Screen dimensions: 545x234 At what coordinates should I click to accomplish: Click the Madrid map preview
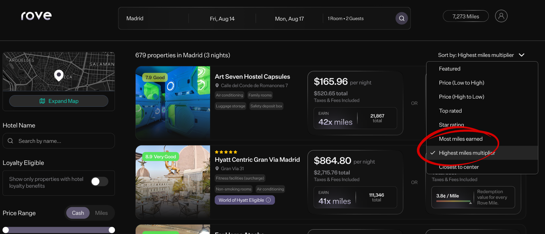point(59,71)
